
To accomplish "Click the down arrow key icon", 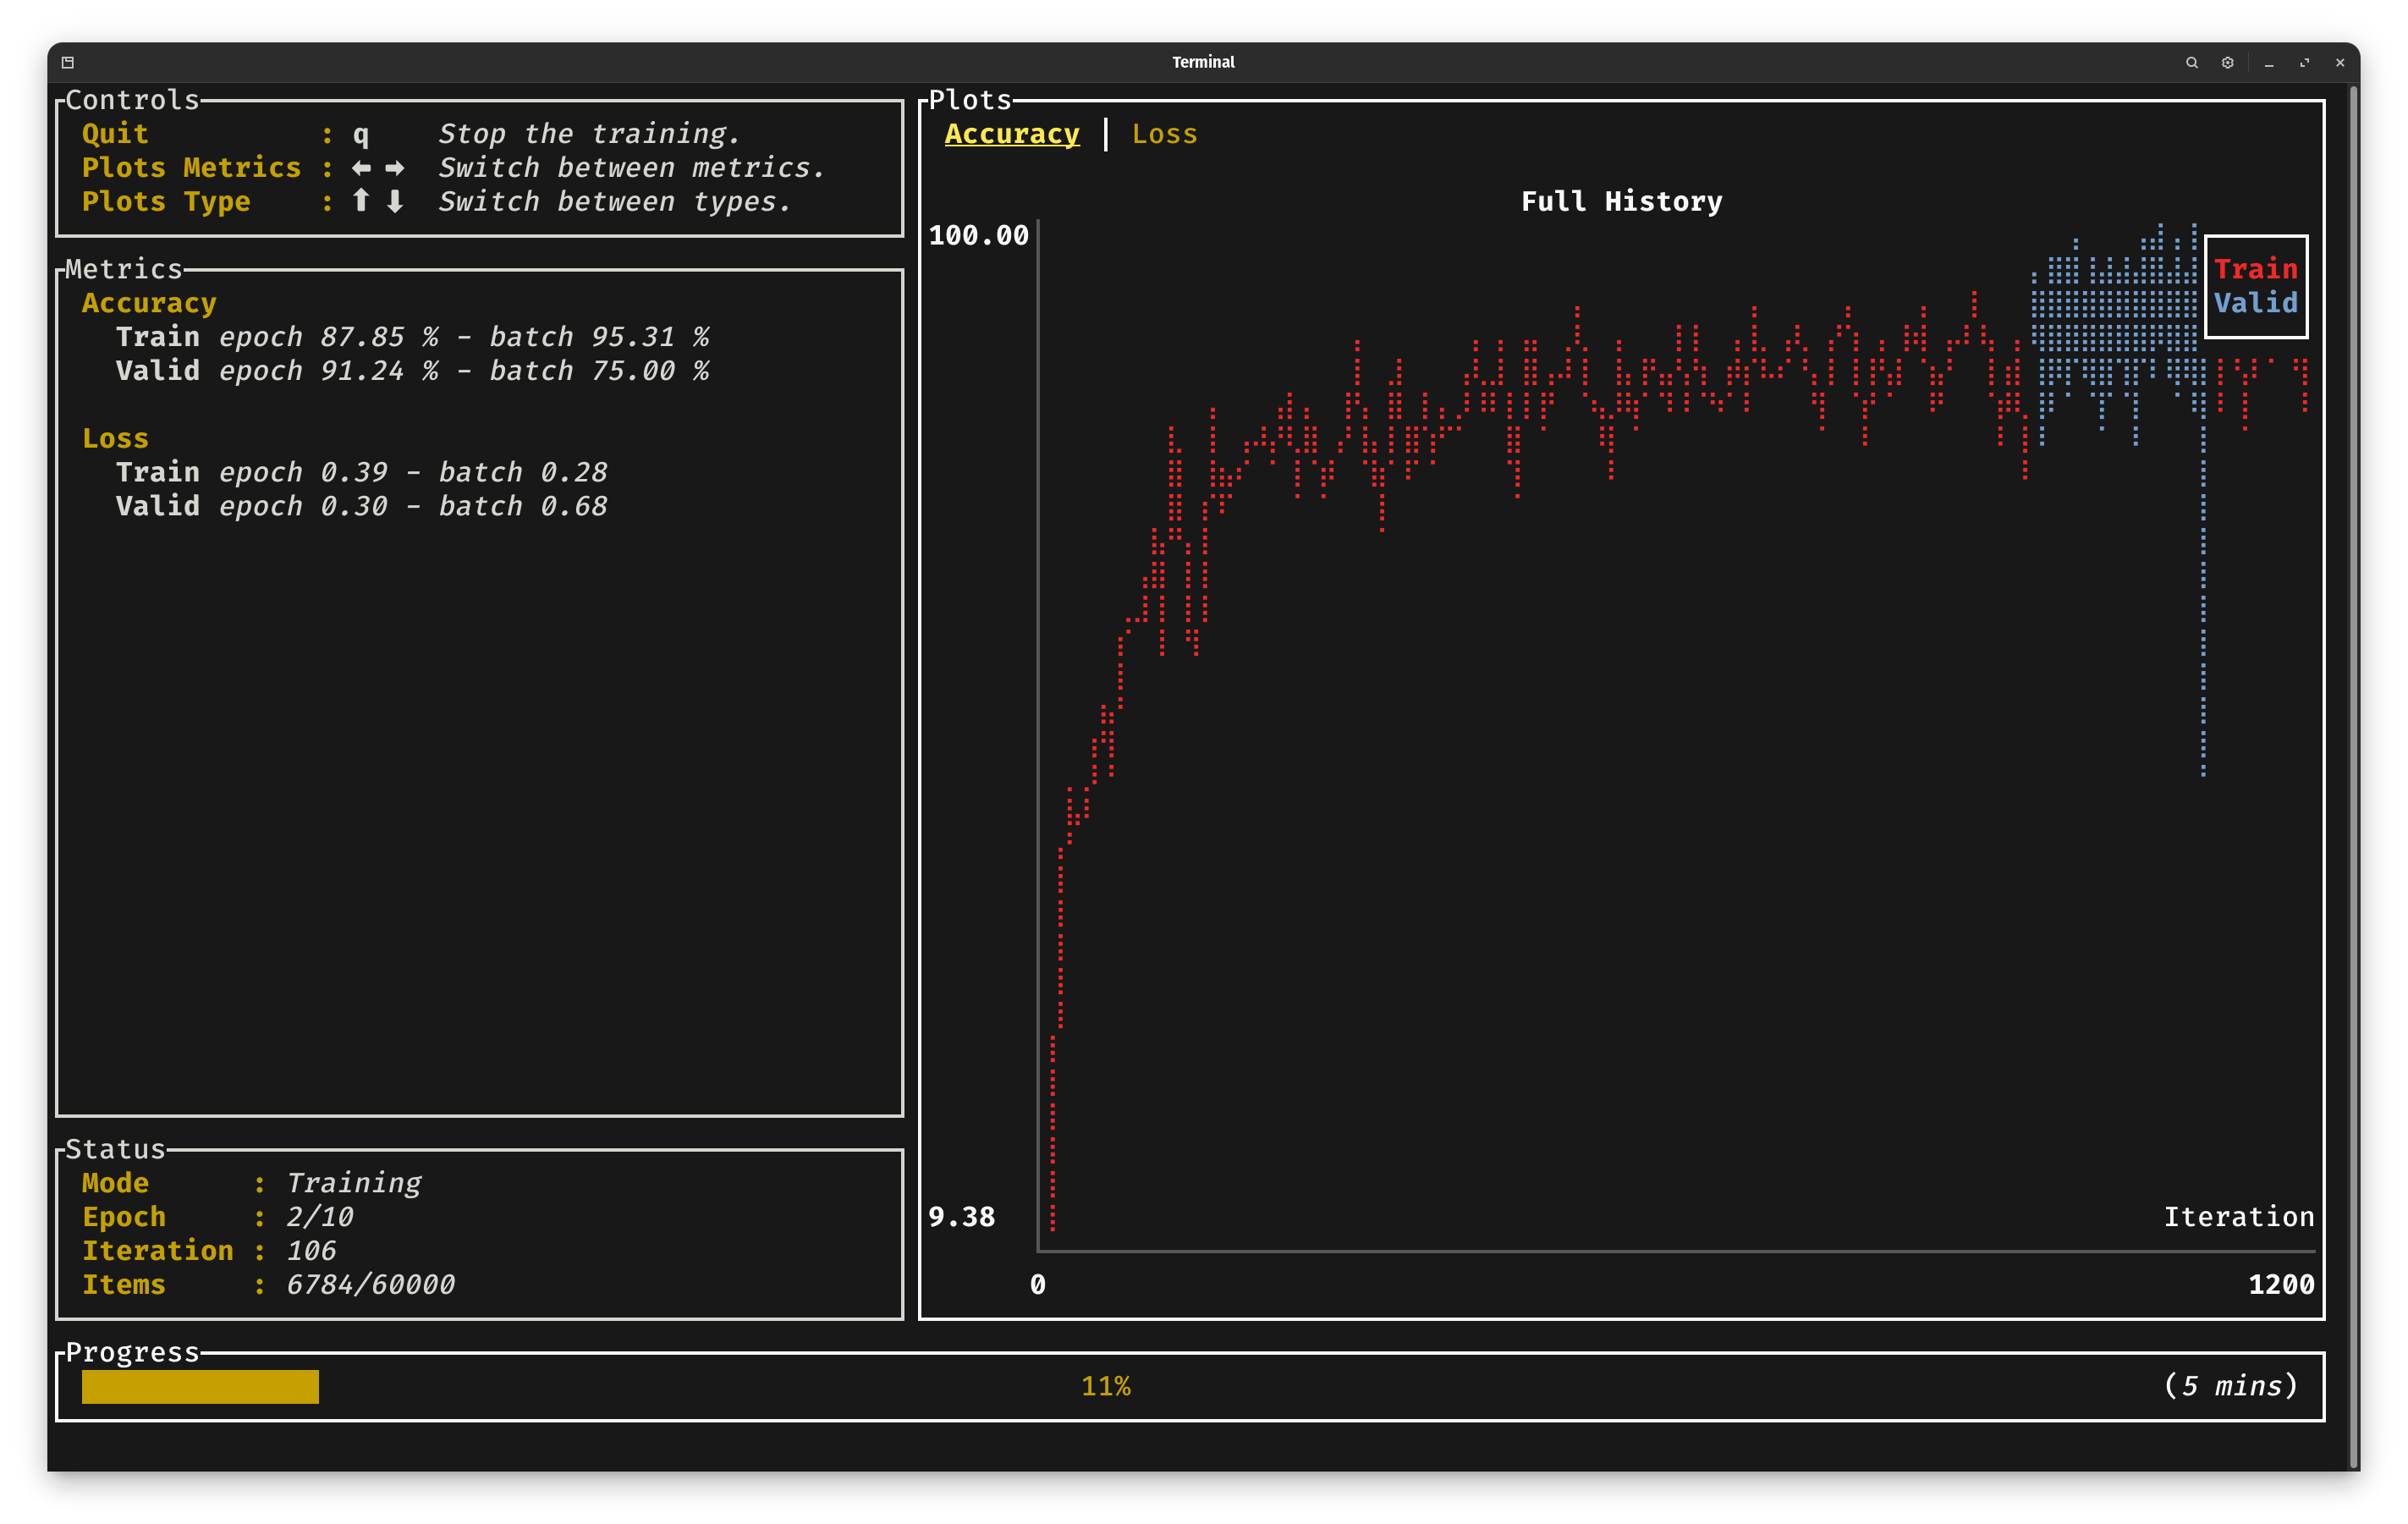I will click(395, 201).
